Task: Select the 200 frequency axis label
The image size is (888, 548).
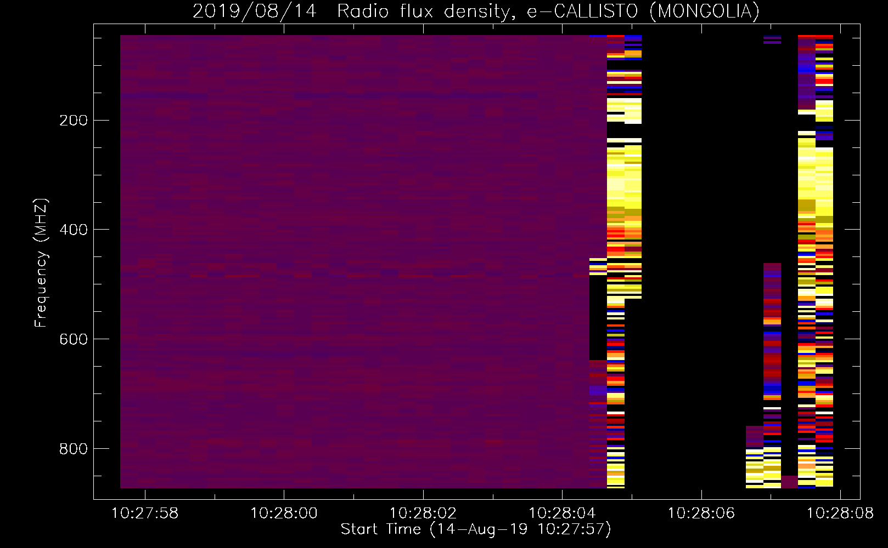Action: click(73, 121)
